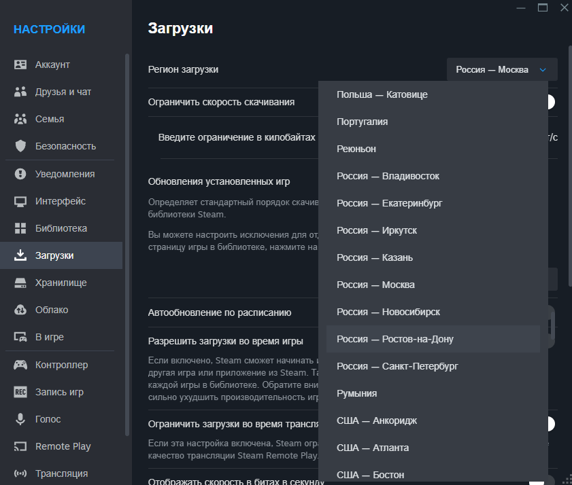Screen dimensions: 572x485
Task: Open Remote Play settings page
Action: pos(61,446)
